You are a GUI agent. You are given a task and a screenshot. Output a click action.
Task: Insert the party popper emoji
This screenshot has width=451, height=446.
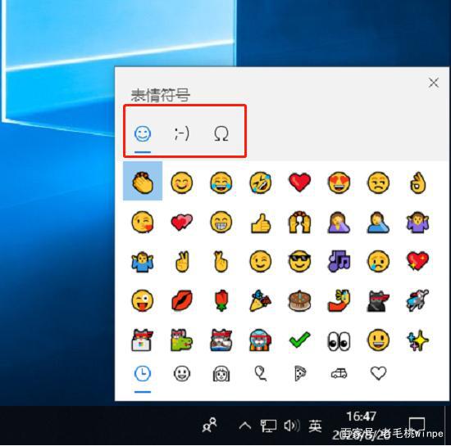pyautogui.click(x=261, y=301)
